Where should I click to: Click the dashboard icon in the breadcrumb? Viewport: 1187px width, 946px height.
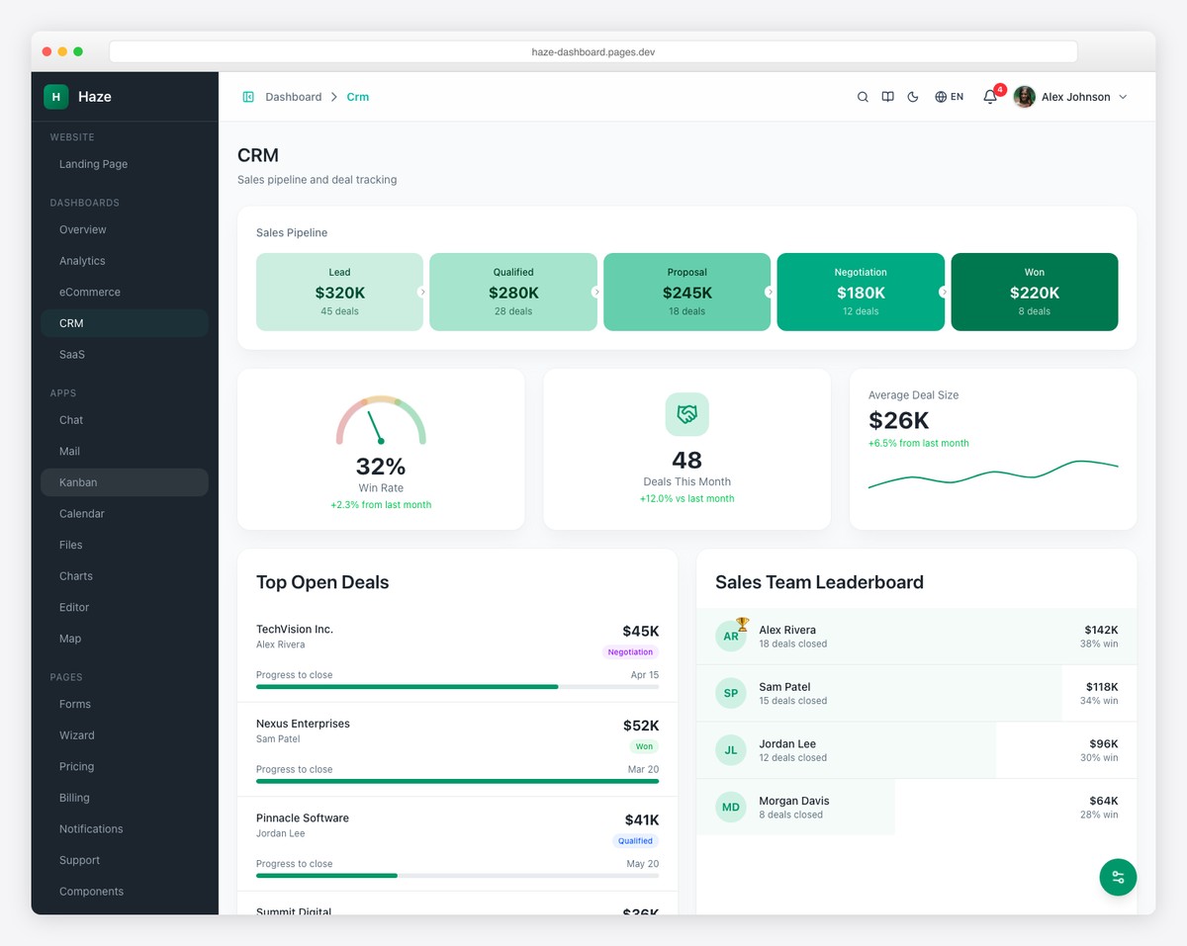(247, 96)
